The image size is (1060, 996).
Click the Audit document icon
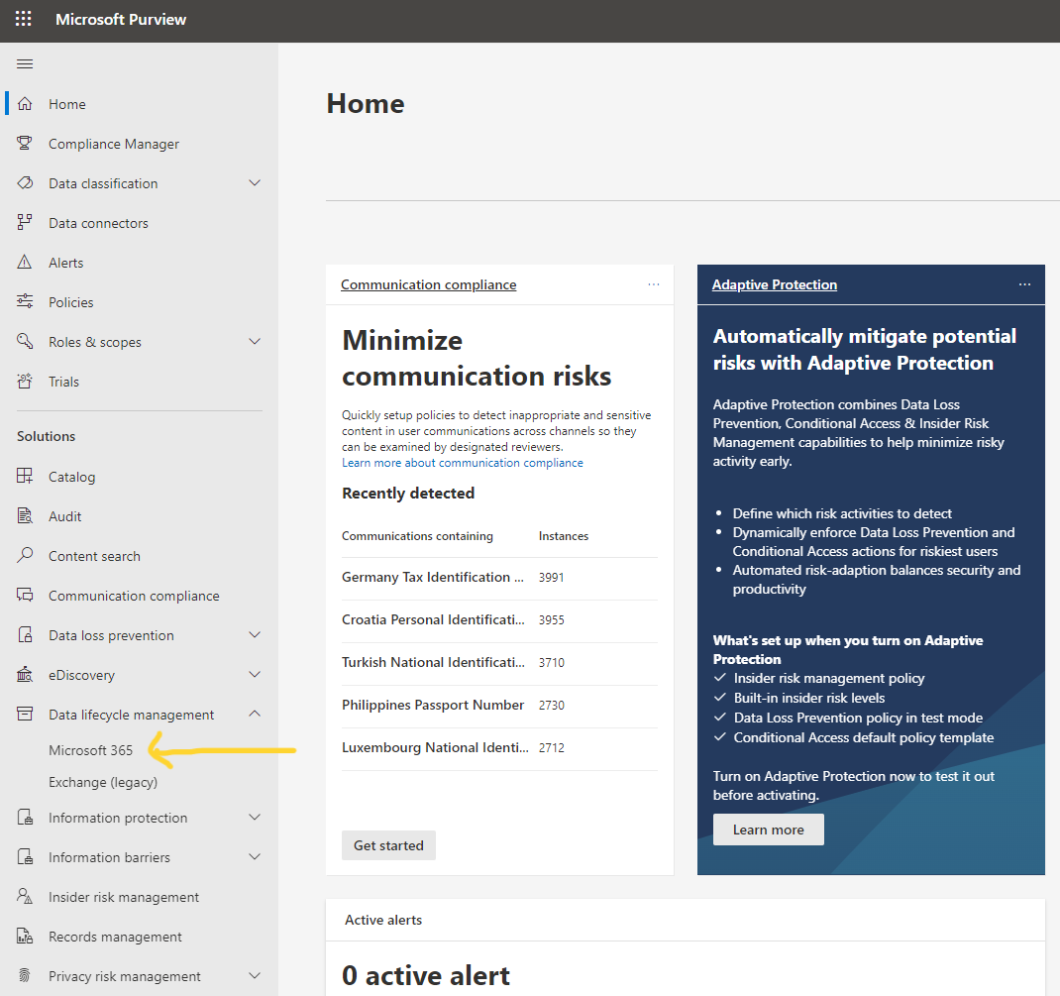pos(25,516)
